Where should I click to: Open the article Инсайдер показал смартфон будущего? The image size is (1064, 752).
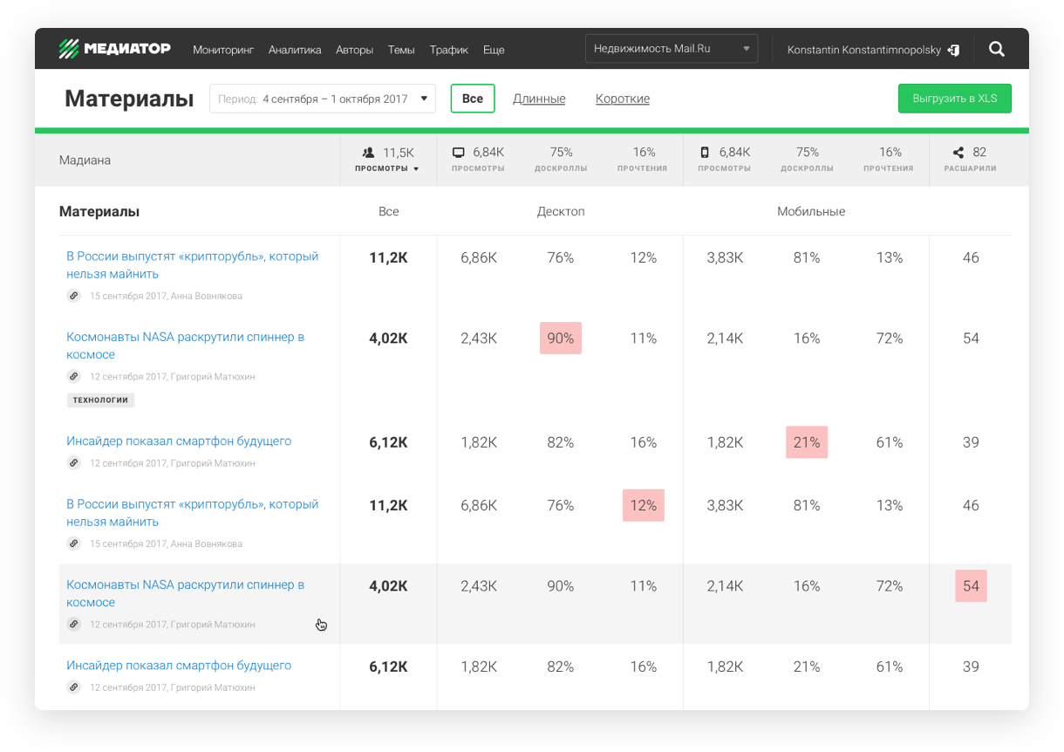[x=179, y=441]
